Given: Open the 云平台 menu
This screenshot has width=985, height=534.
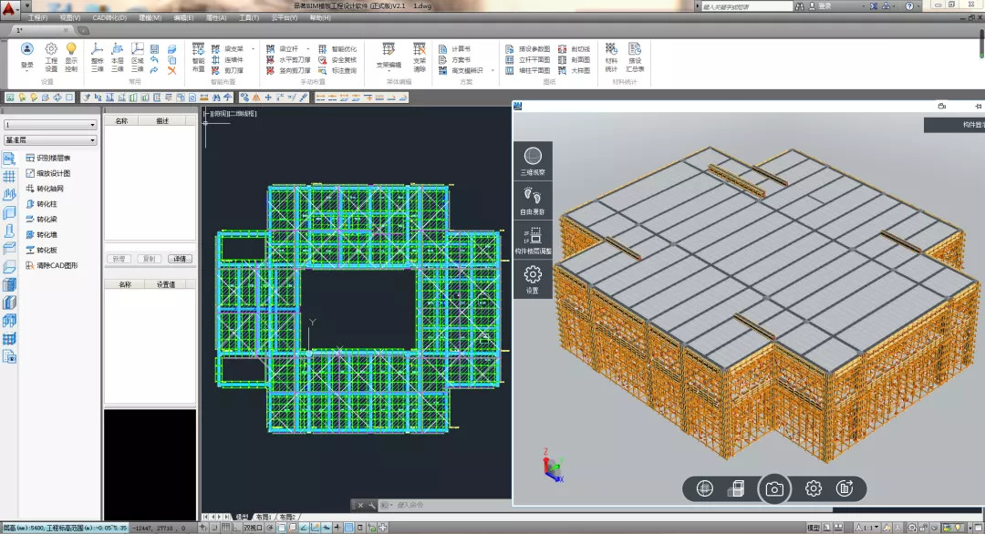Looking at the screenshot, I should 285,17.
